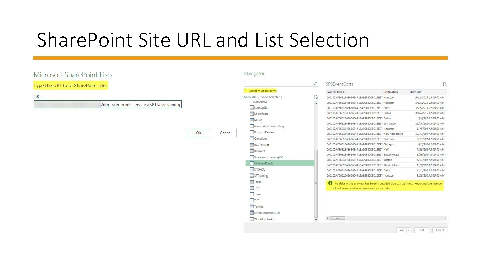Screen dimensions: 481x270
Task: Click the horizontal scrollbar thumb under preview
Action: pyautogui.click(x=338, y=218)
